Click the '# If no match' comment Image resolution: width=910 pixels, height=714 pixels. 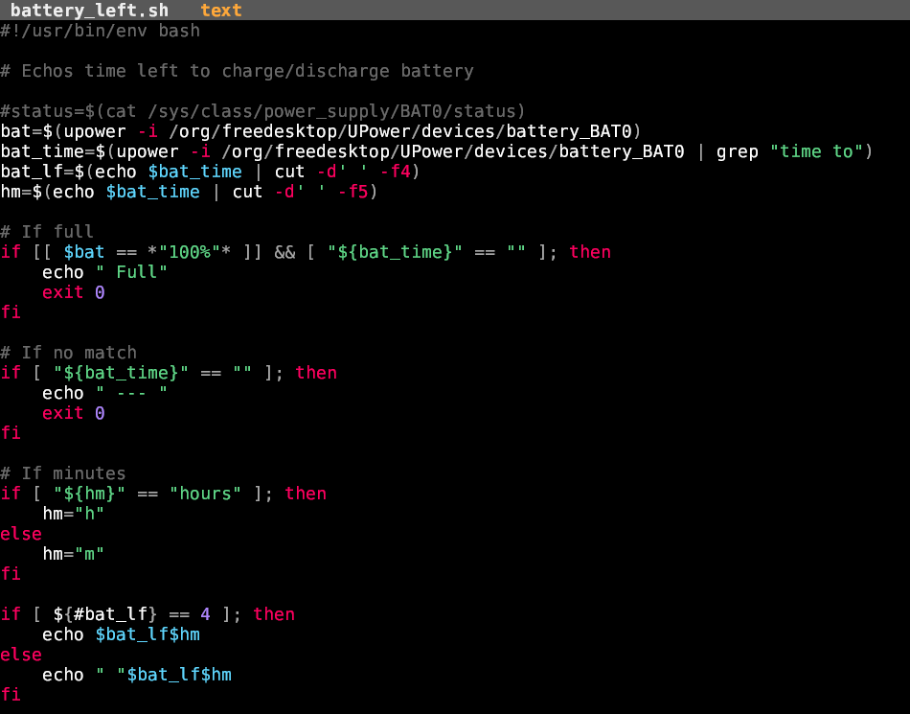point(68,353)
